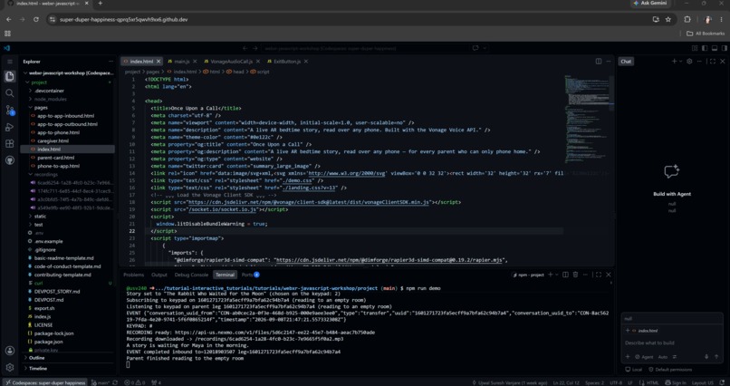Maximize the terminal panel size
The width and height of the screenshot is (730, 386).
599,275
